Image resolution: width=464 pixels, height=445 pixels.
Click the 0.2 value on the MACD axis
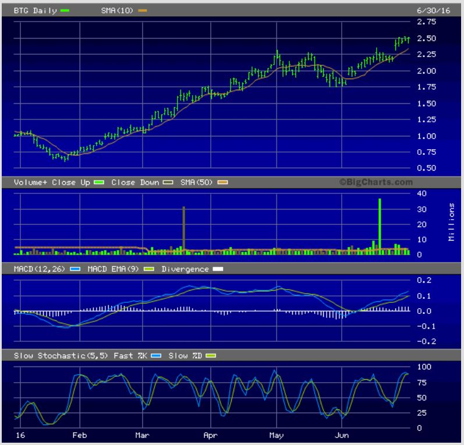[424, 280]
